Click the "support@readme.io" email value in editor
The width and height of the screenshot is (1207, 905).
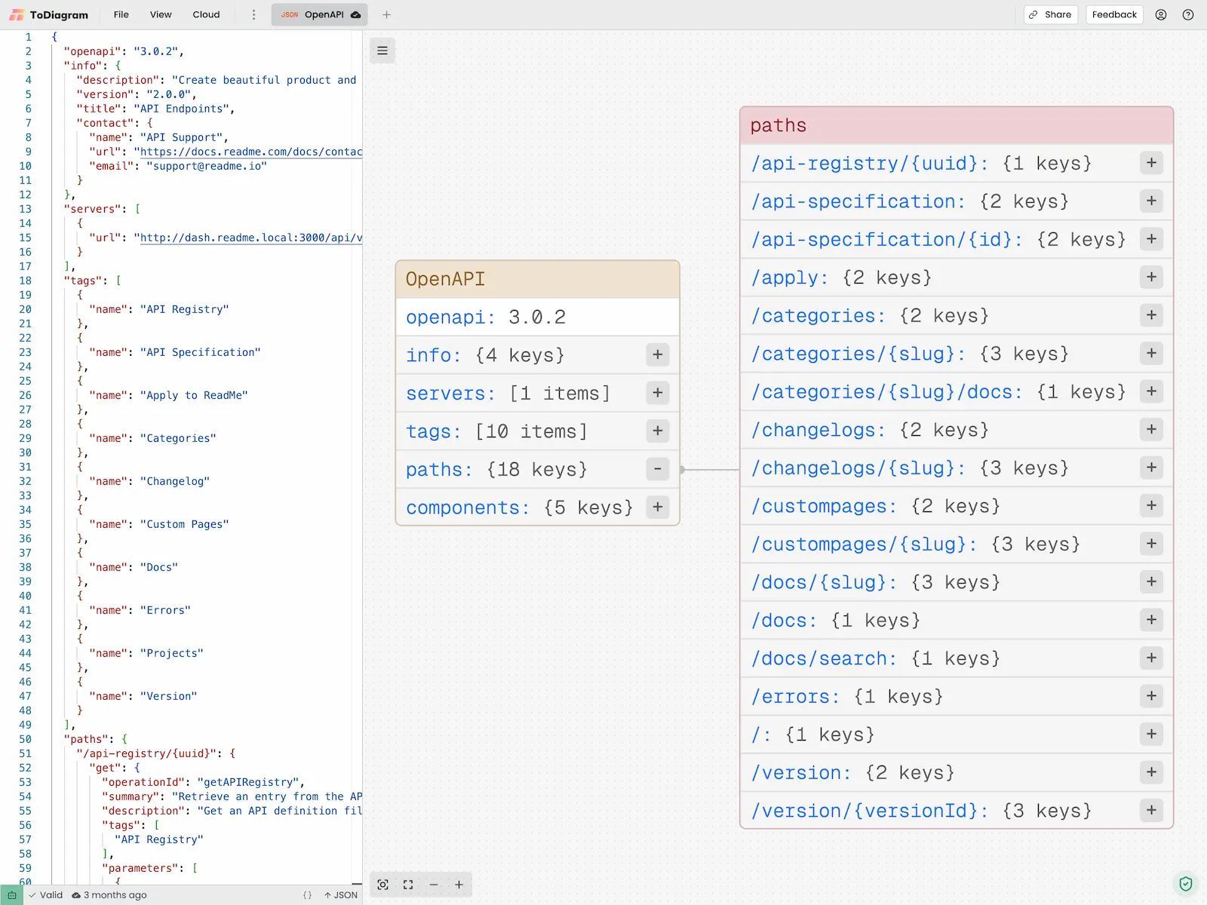207,166
